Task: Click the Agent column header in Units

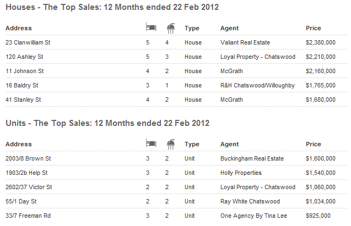Action: [229, 144]
